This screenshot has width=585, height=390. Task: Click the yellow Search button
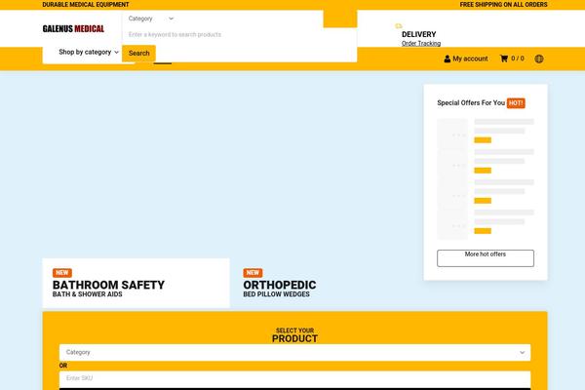point(138,53)
